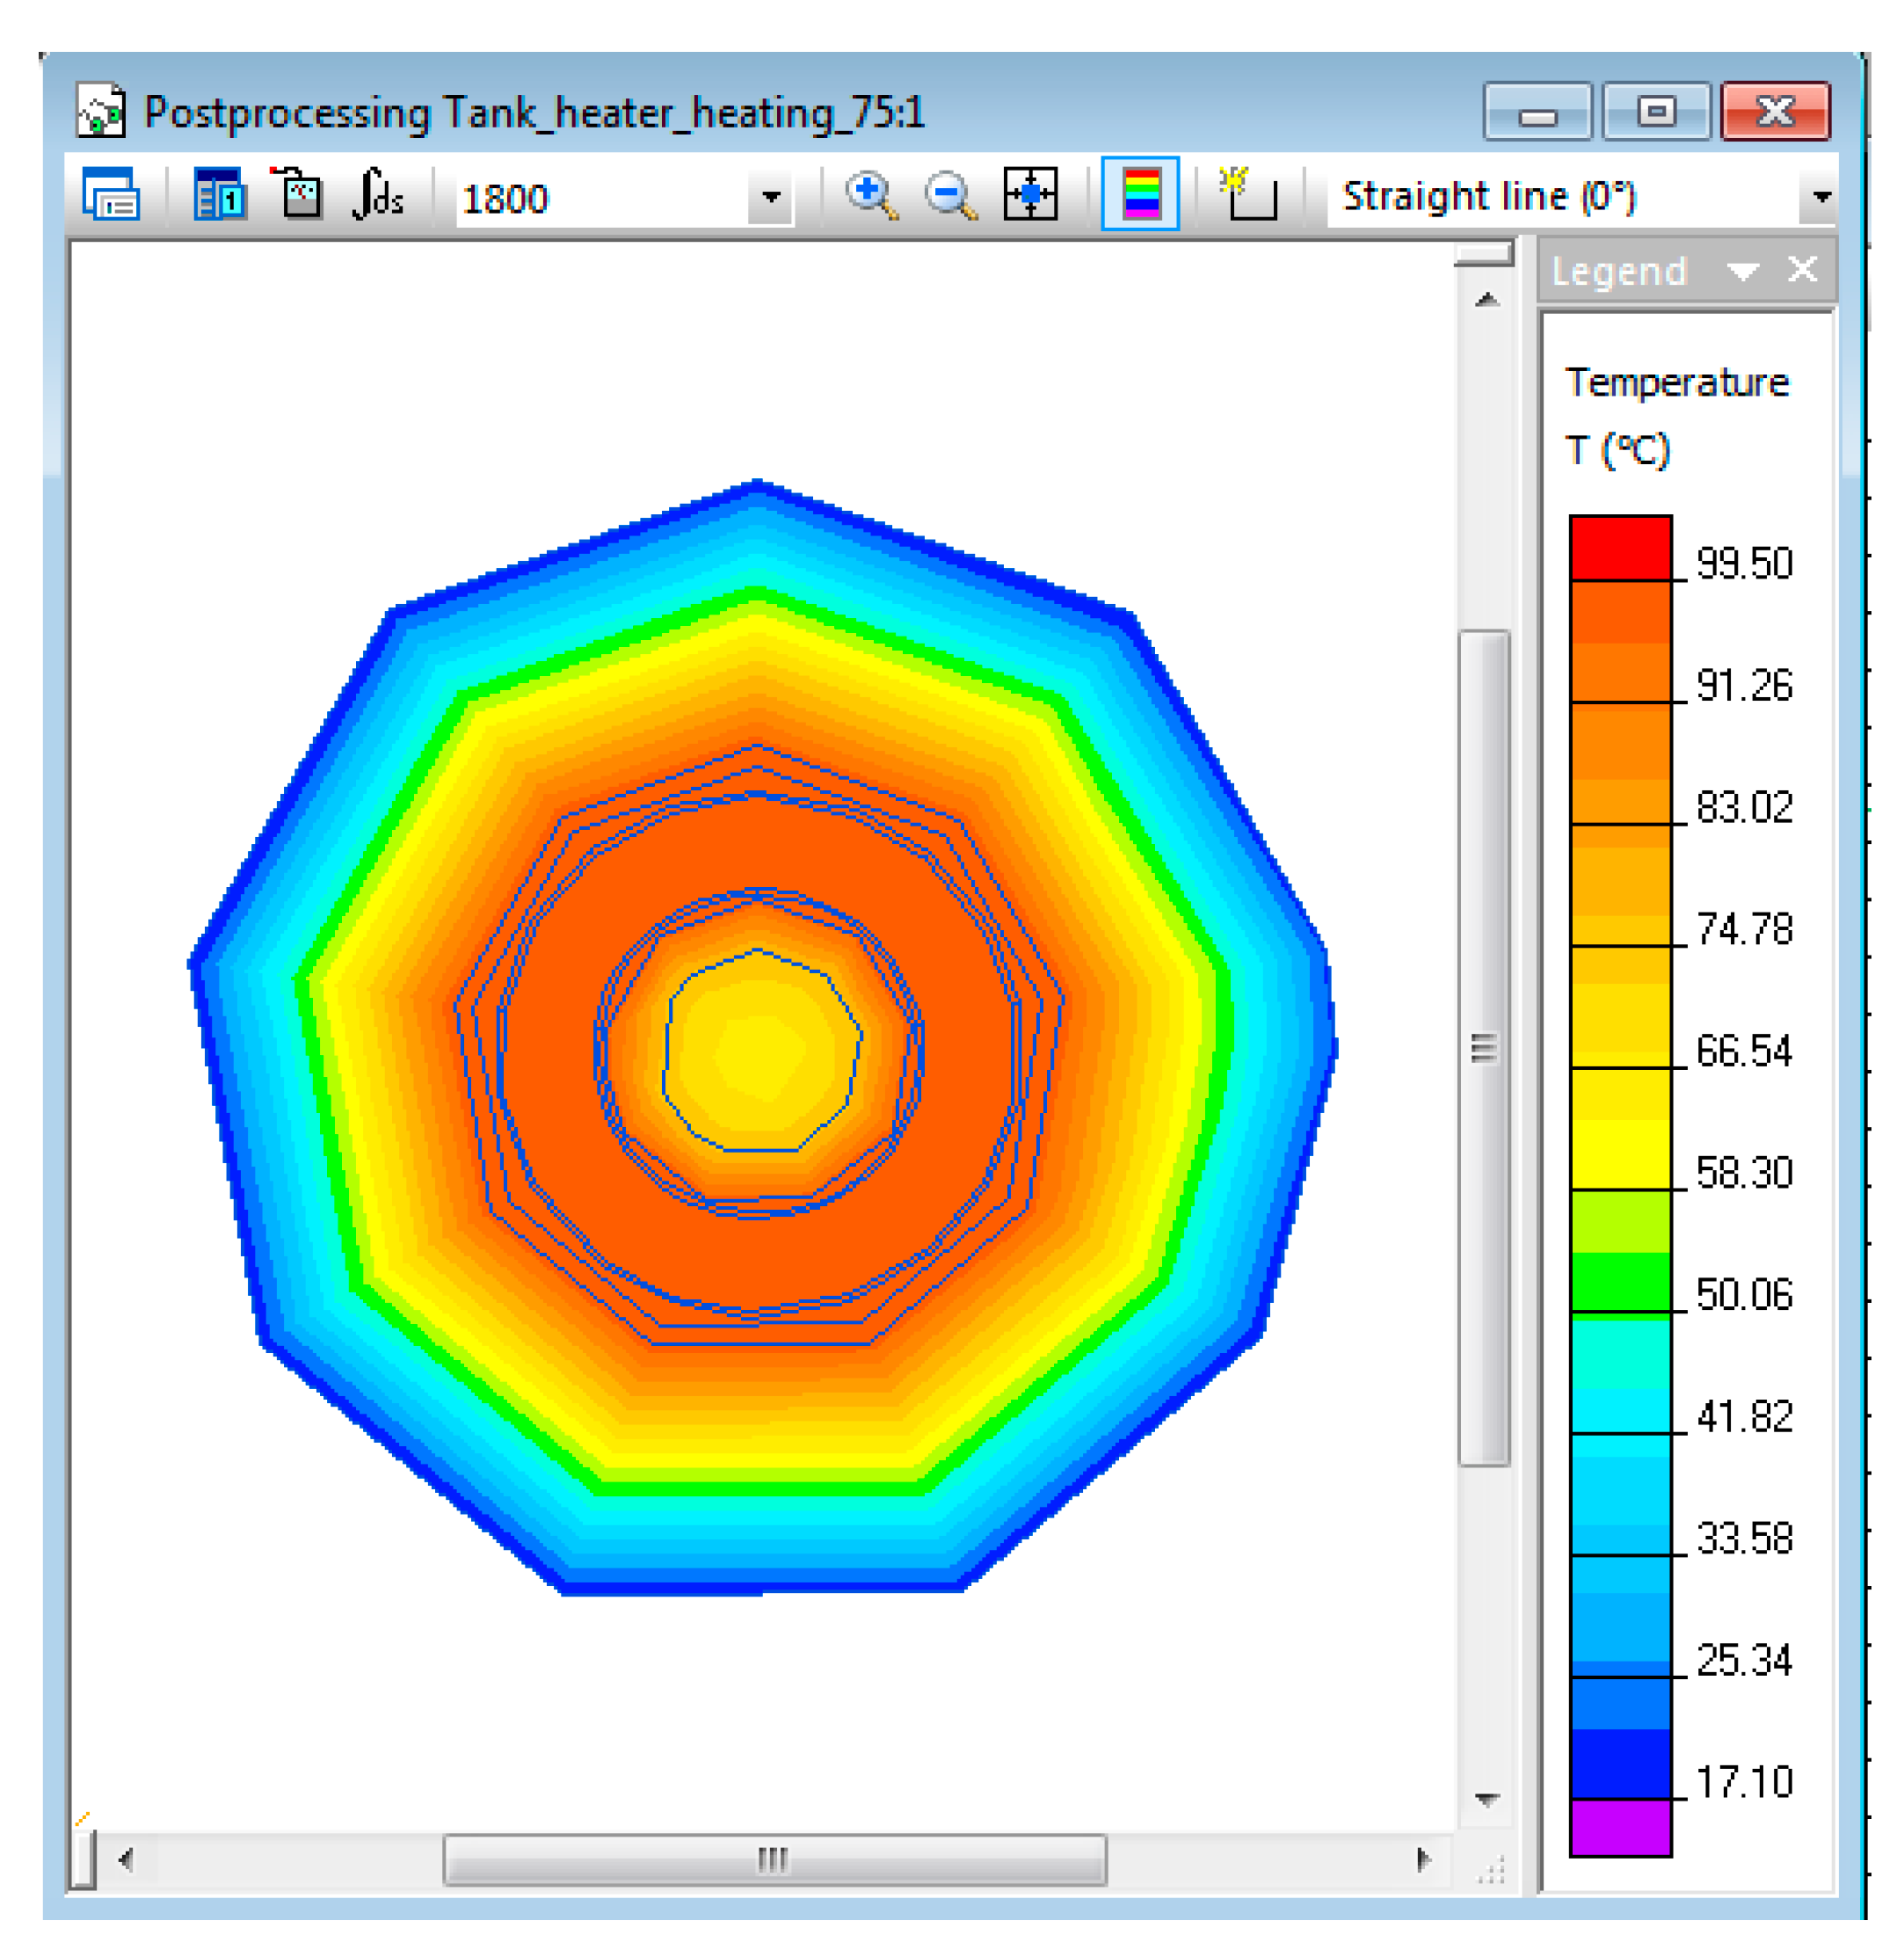Toggle the color legend button

coord(1140,194)
